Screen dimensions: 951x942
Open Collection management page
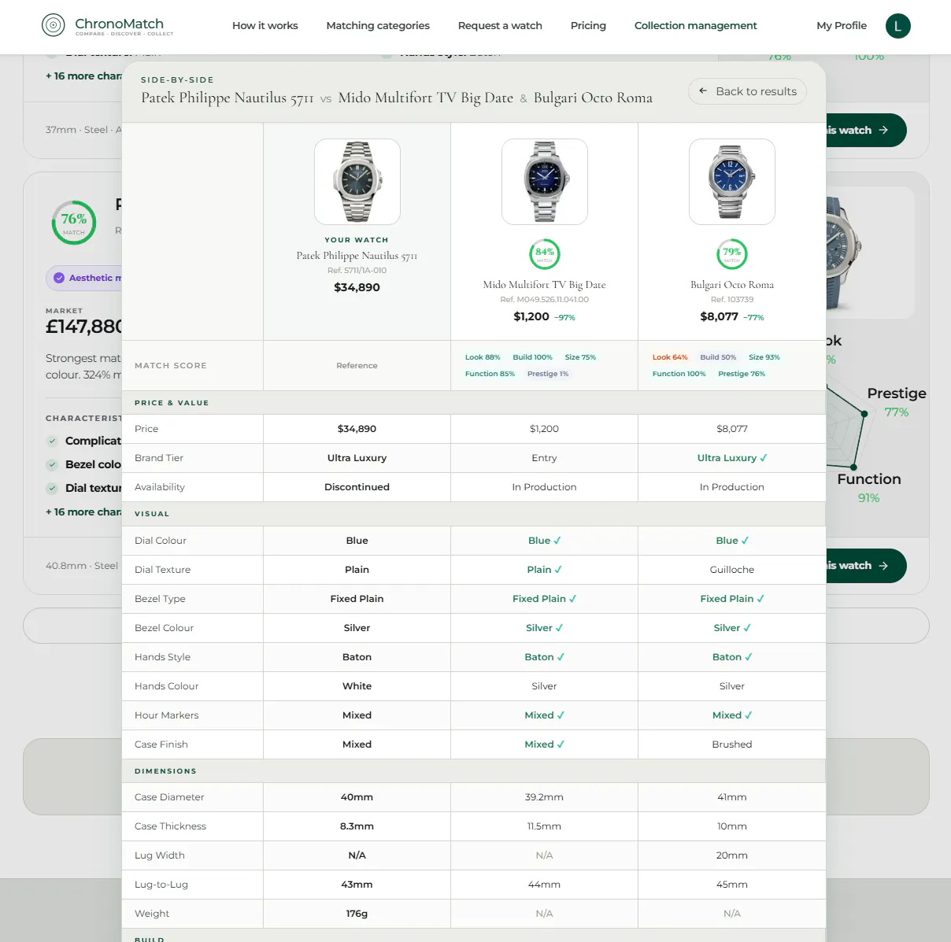pos(696,26)
